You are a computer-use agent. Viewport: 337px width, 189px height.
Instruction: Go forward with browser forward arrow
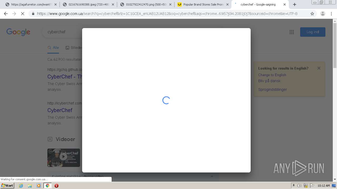(x=14, y=14)
